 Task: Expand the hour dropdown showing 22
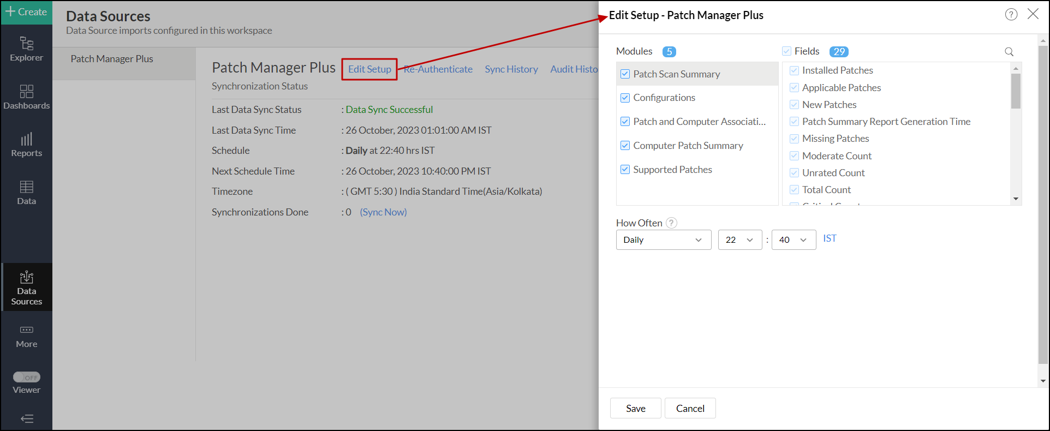click(x=739, y=240)
